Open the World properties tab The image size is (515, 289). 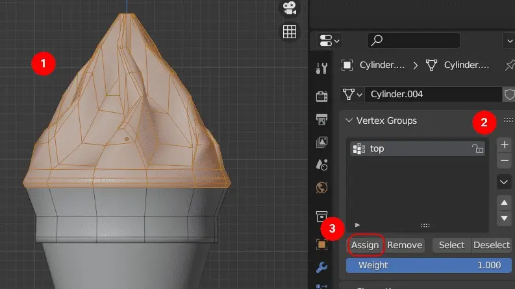[x=321, y=188]
